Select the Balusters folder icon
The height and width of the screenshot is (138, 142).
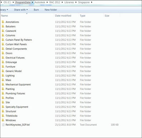(3, 26)
